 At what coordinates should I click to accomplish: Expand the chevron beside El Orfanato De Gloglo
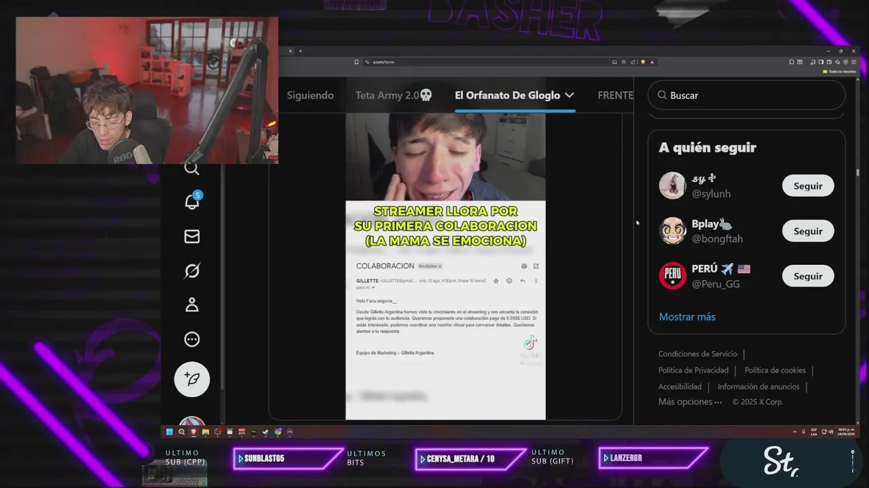569,96
